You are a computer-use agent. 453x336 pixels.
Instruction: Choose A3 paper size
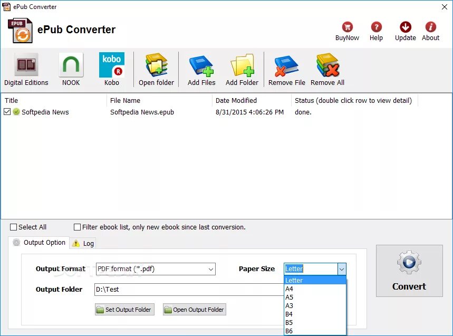[x=315, y=305]
